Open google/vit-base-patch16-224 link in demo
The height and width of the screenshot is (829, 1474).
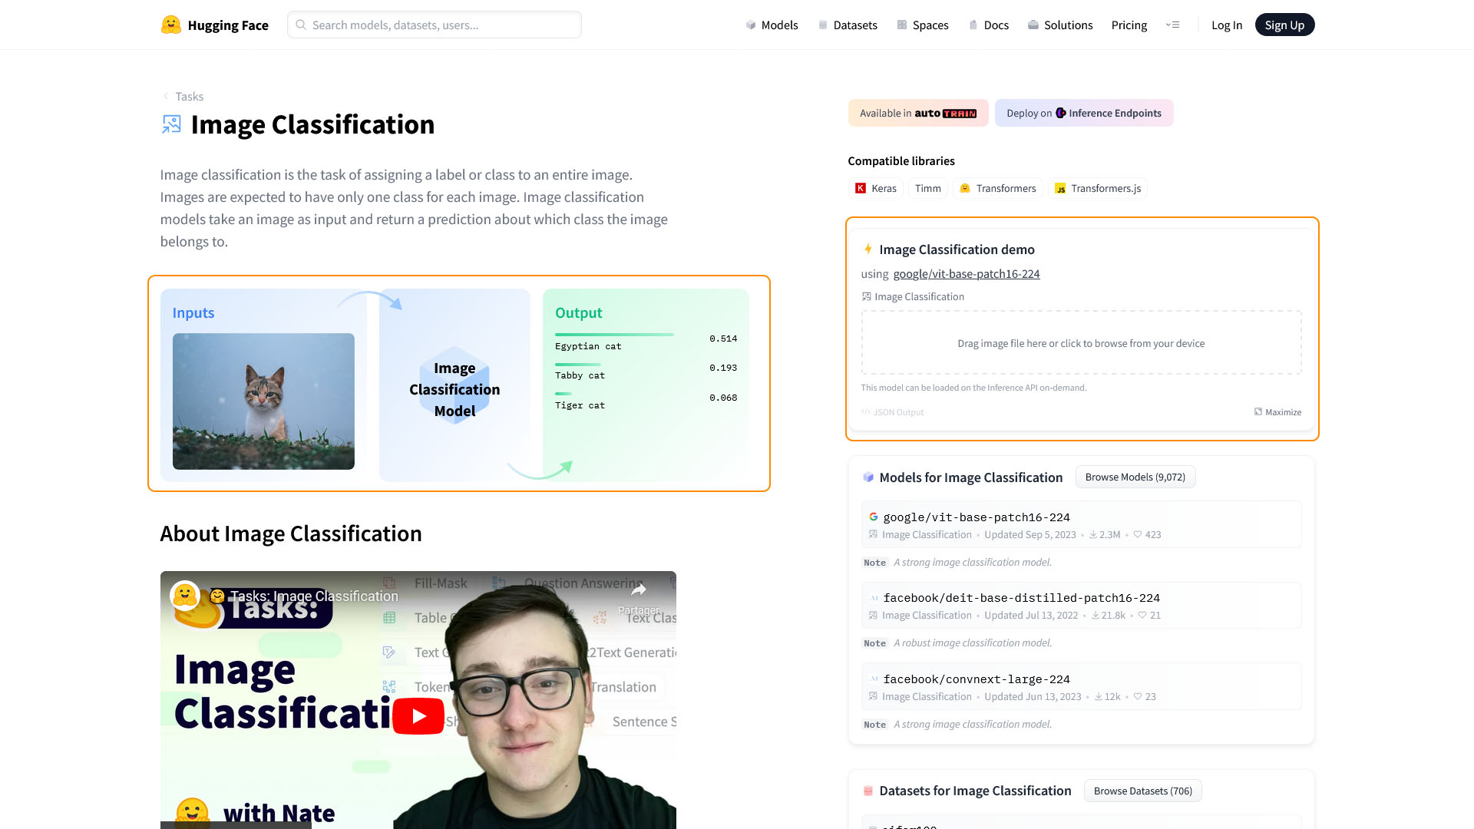tap(967, 274)
